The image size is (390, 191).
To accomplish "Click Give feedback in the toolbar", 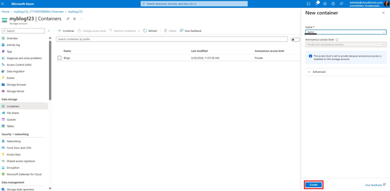I will pos(191,31).
